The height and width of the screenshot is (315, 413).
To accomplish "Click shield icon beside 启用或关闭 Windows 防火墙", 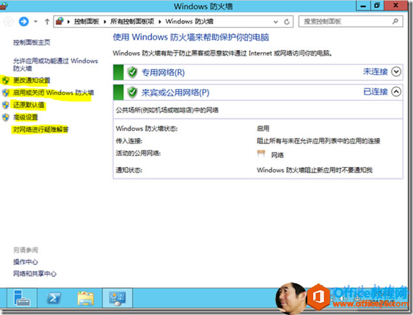I will (x=6, y=92).
